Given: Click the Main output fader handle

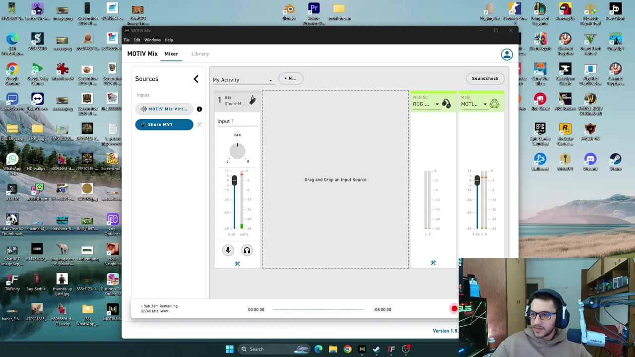Looking at the screenshot, I should (x=477, y=181).
